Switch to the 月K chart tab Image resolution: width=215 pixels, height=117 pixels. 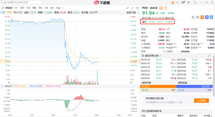pos(40,8)
